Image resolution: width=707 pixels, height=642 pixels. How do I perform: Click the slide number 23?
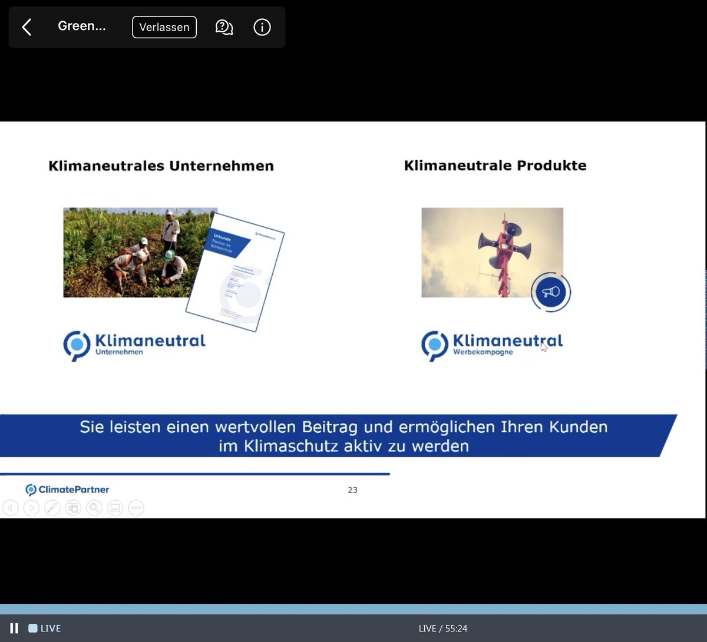[352, 490]
